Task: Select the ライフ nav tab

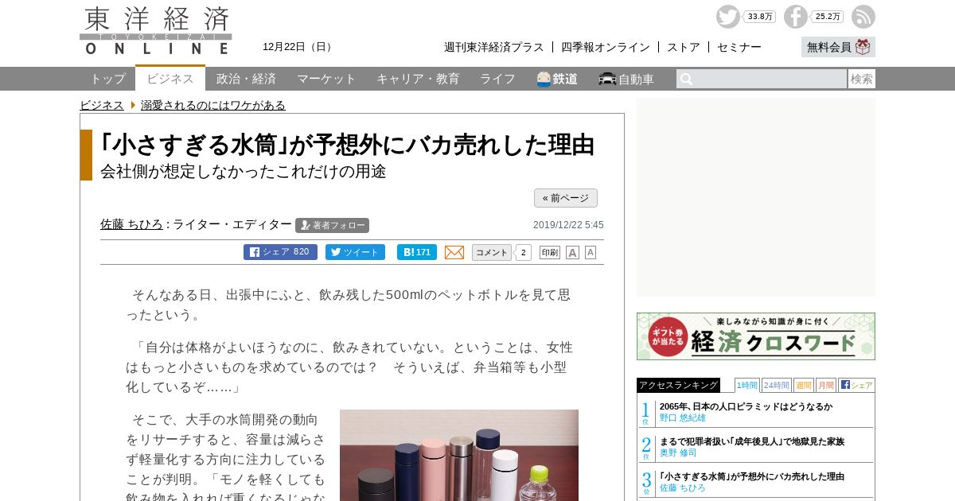Action: click(497, 79)
